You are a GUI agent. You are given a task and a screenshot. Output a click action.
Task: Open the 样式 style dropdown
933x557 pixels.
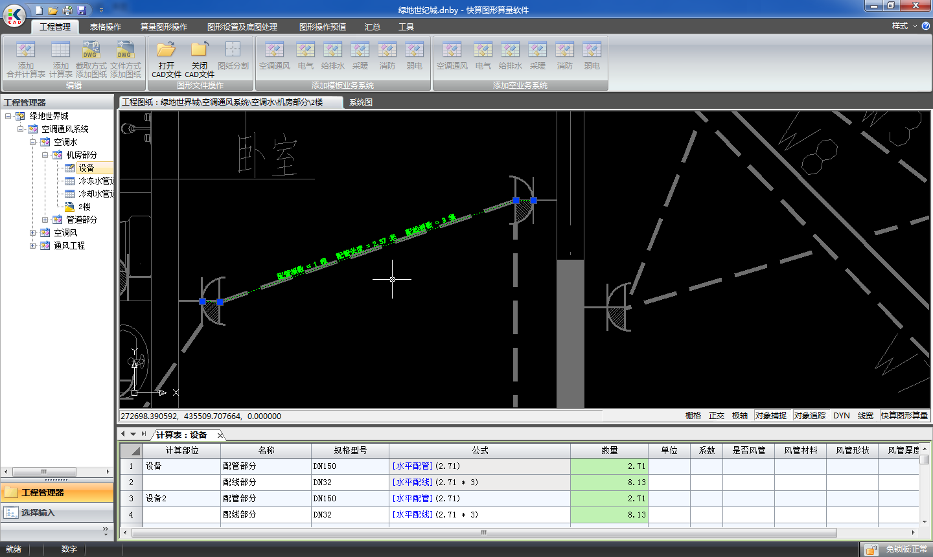click(x=904, y=26)
